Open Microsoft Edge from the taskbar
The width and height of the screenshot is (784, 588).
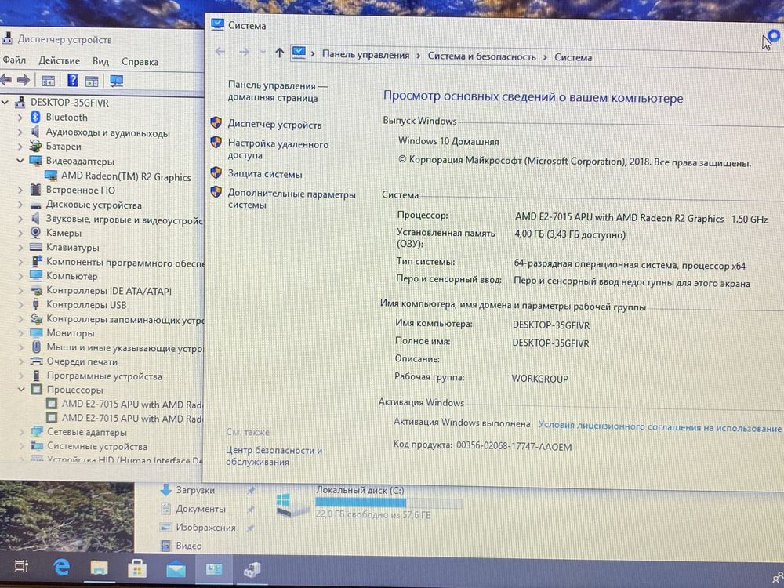(61, 567)
